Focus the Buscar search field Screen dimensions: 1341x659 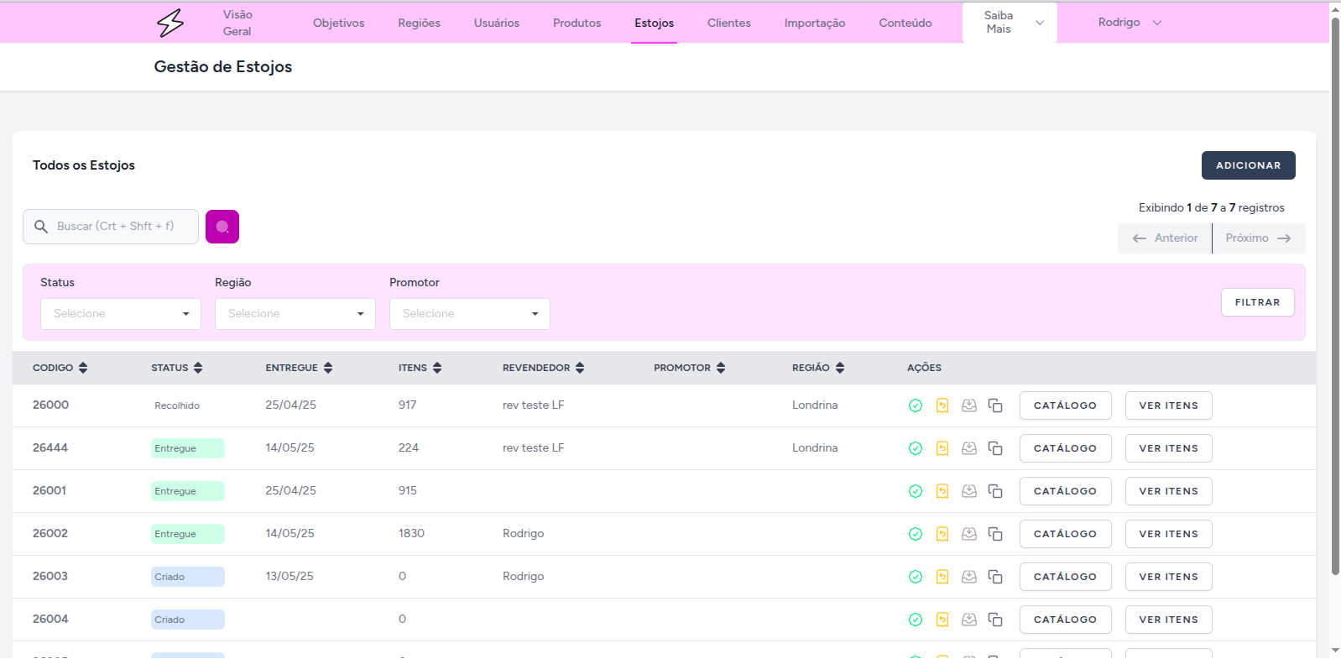(x=111, y=227)
